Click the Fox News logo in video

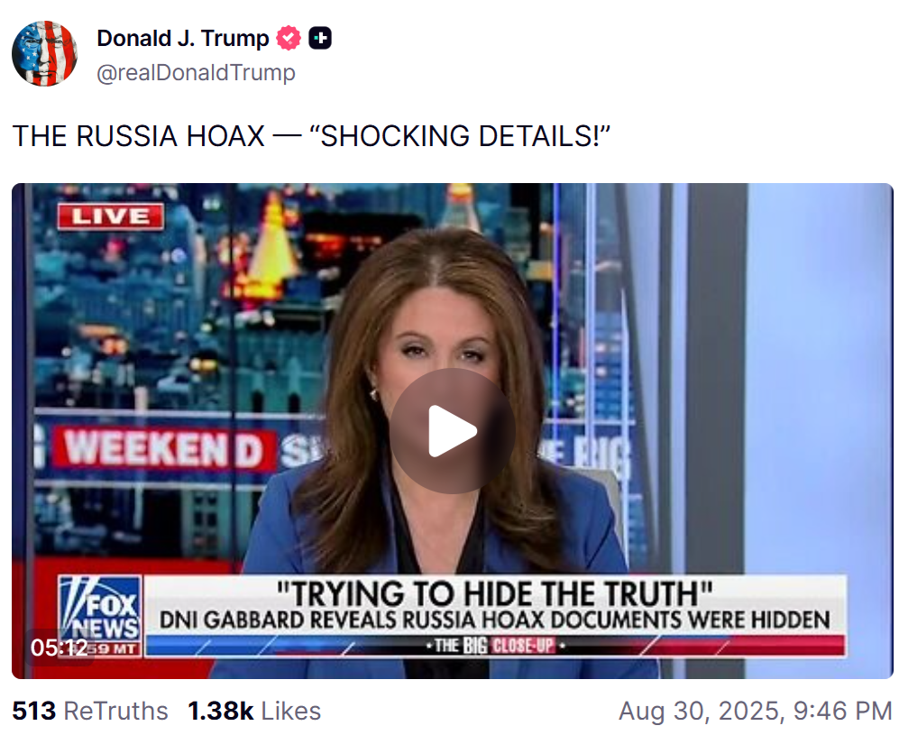(x=101, y=614)
